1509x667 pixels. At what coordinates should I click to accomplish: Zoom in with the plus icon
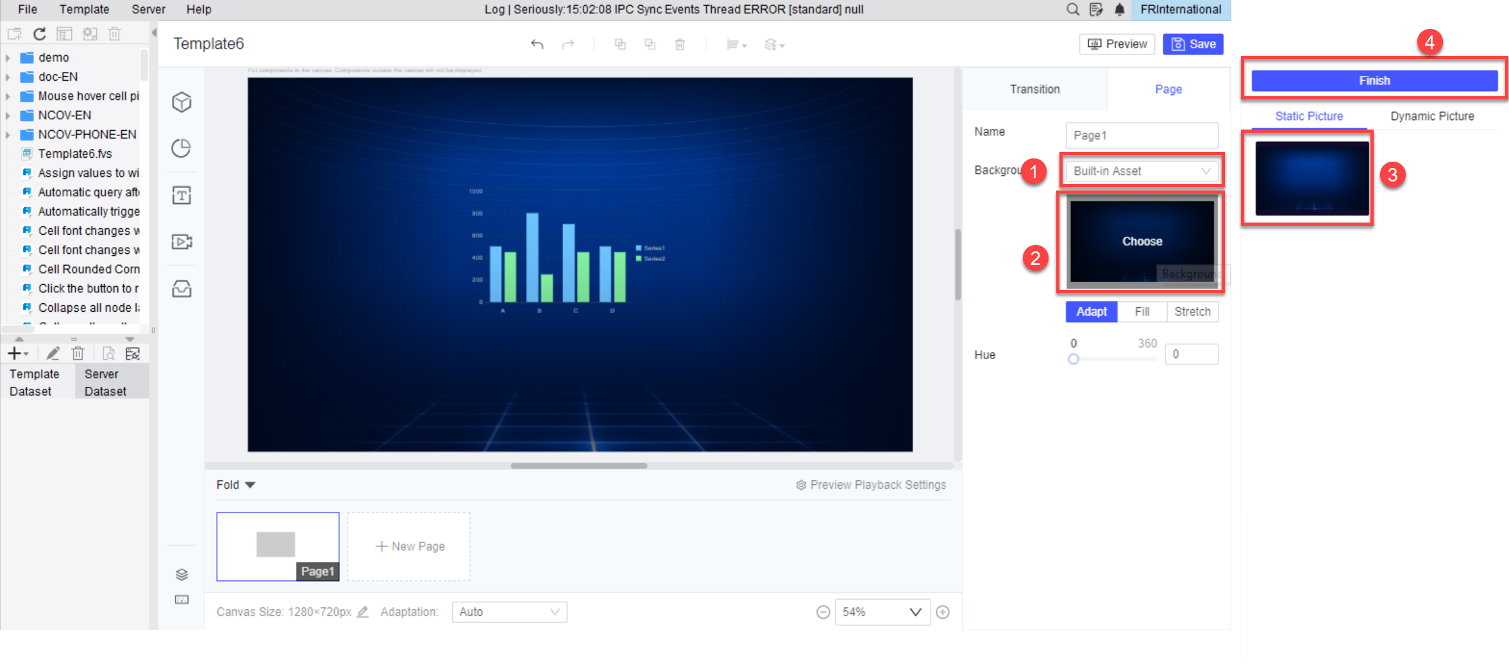[943, 612]
